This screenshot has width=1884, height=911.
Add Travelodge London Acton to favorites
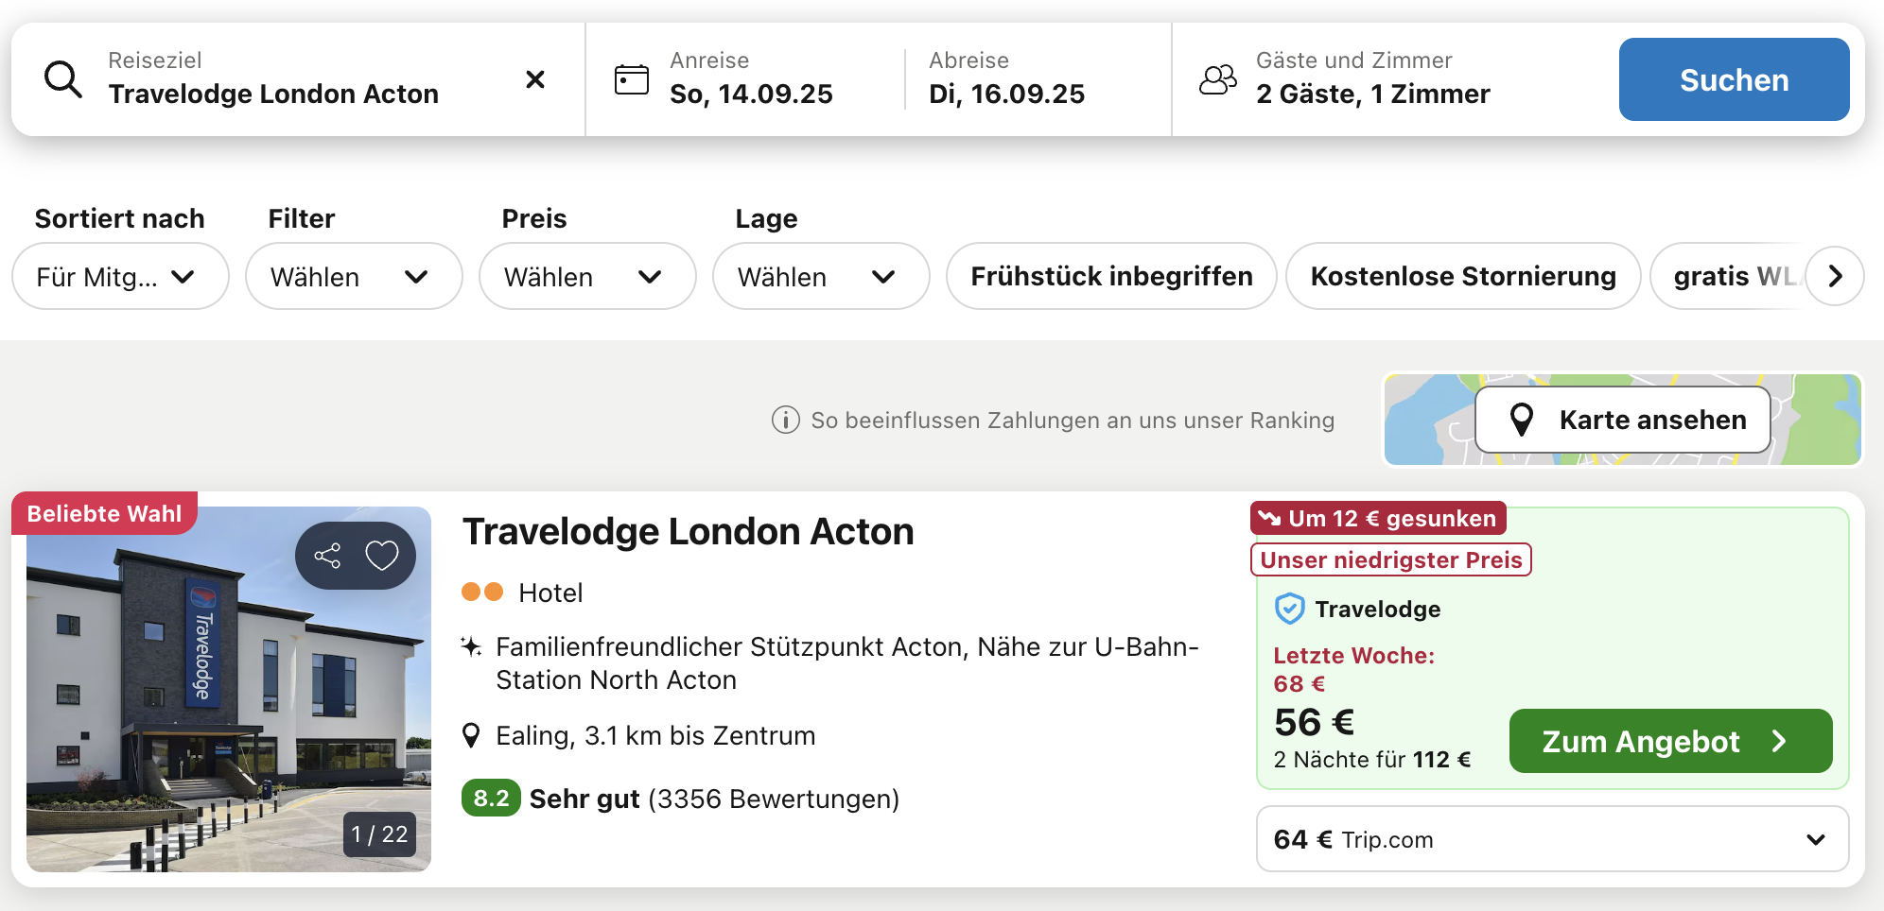click(382, 556)
